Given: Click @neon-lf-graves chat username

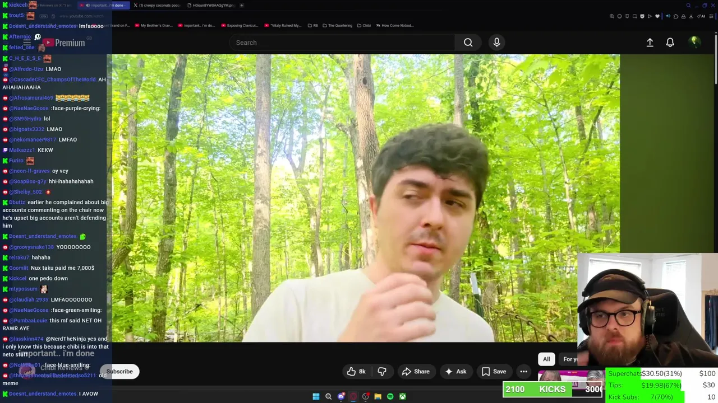Looking at the screenshot, I should click(29, 171).
